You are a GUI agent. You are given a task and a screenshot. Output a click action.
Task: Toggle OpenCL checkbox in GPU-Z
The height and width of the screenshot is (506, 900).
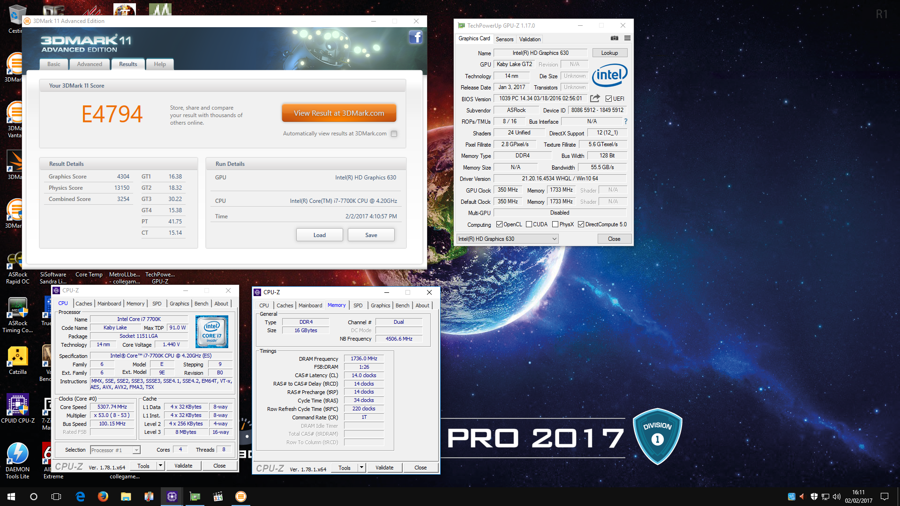coord(499,224)
